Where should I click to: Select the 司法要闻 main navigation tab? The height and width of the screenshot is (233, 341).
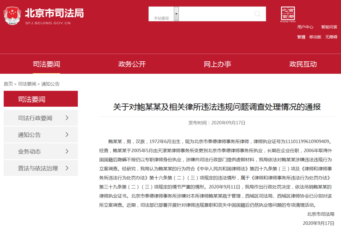click(x=46, y=64)
